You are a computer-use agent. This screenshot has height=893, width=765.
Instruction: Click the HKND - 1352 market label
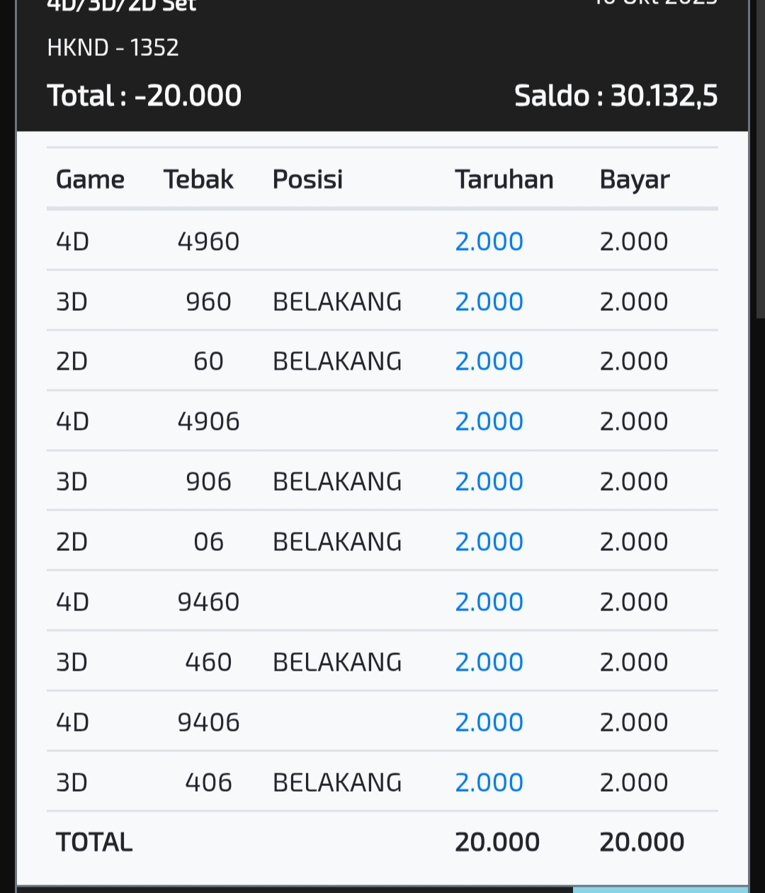click(113, 47)
